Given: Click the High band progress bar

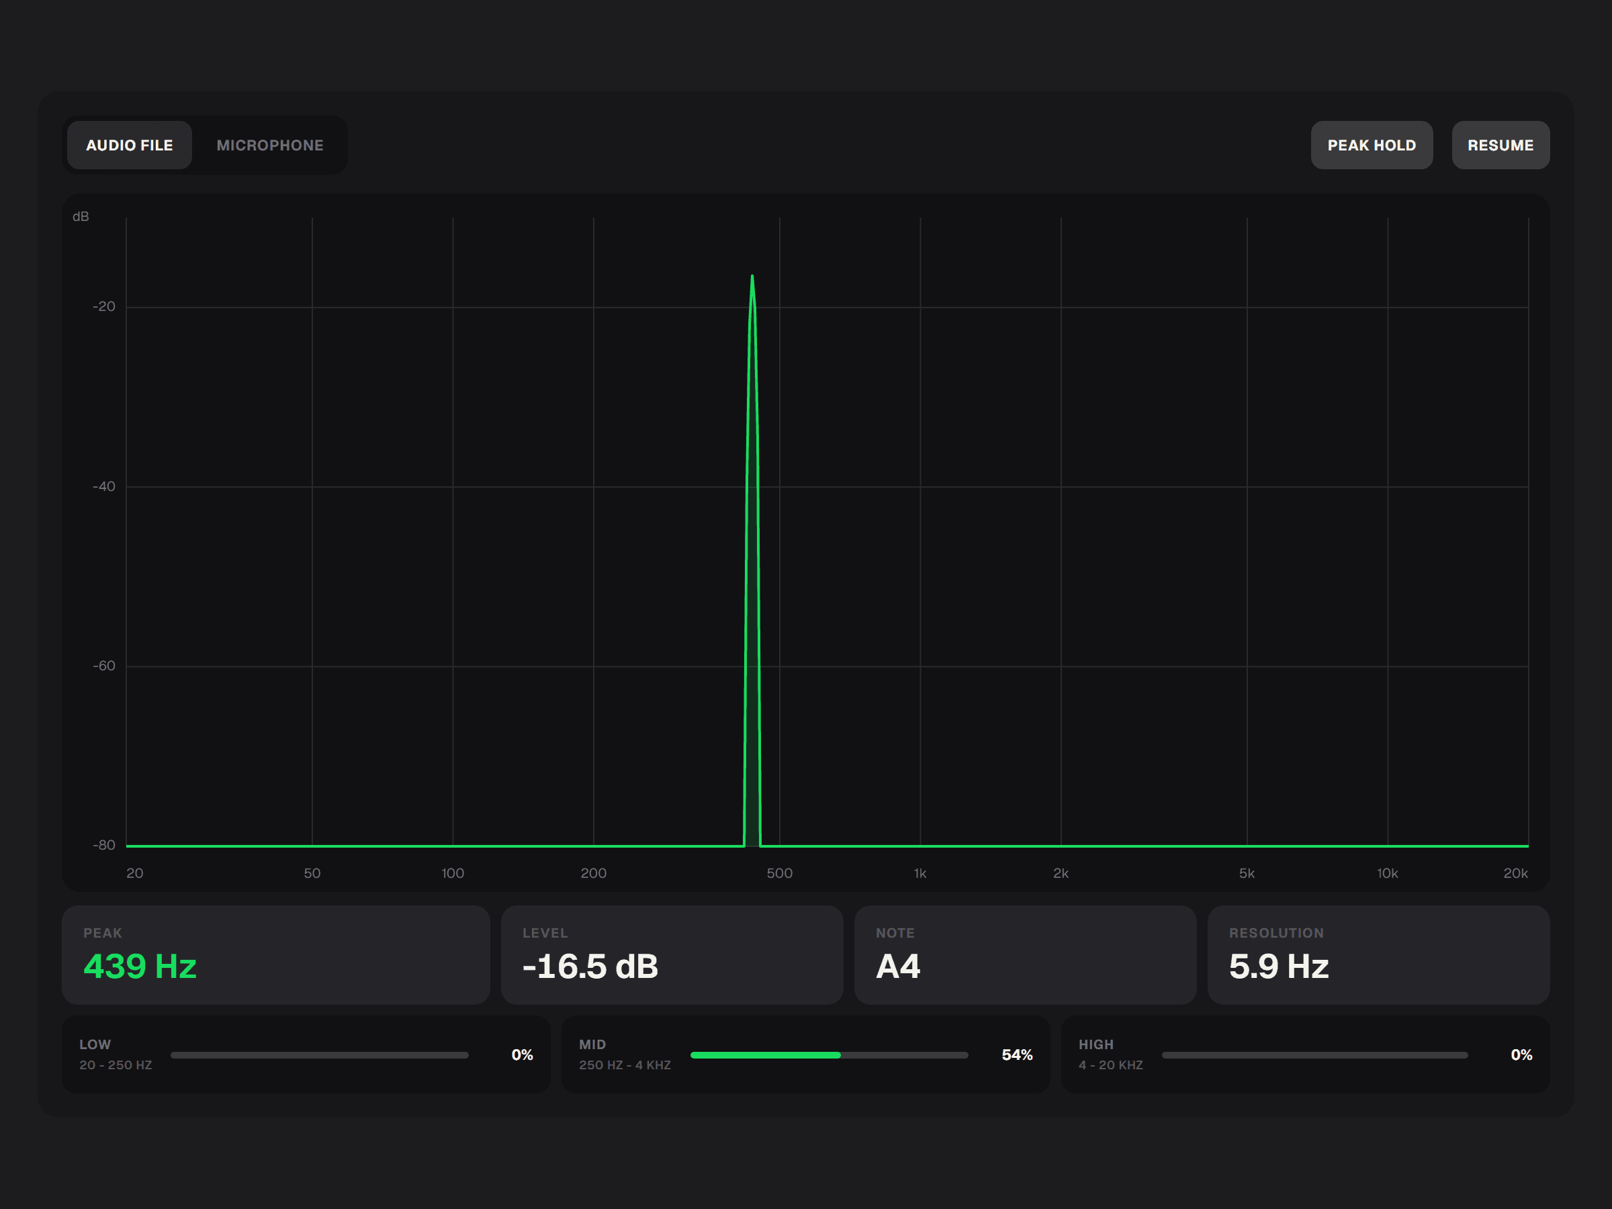Looking at the screenshot, I should (x=1314, y=1055).
